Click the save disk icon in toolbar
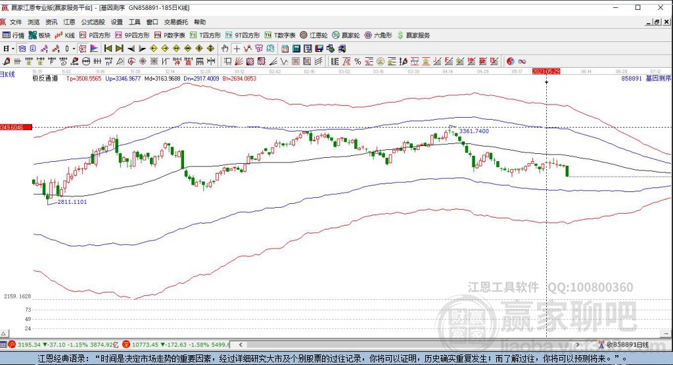Screen dimensions: 673x365 point(319,49)
